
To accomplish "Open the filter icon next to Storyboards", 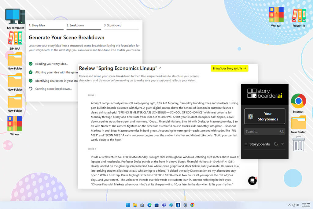I will click(283, 144).
